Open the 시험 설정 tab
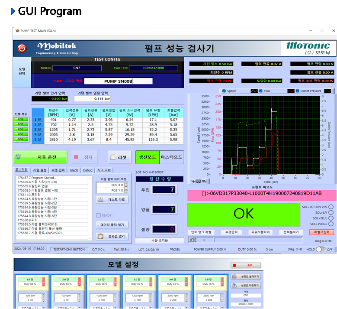 click(40, 170)
